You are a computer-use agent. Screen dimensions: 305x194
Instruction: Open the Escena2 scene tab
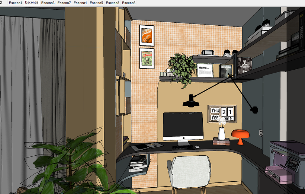[32, 3]
